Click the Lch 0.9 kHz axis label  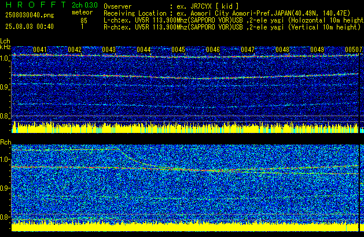coord(5,87)
